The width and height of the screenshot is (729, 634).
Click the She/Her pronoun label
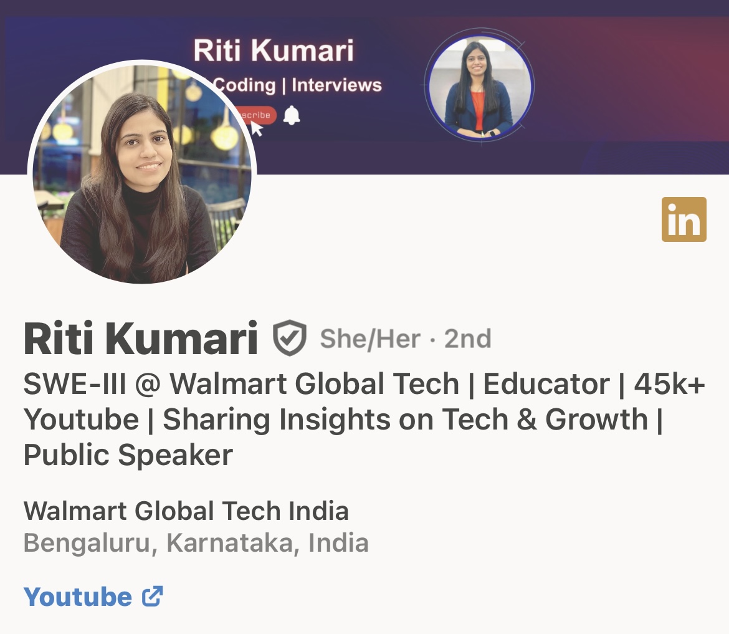[370, 339]
